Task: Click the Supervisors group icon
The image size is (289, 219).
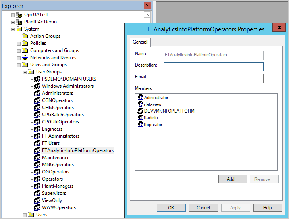Action: [x=37, y=193]
